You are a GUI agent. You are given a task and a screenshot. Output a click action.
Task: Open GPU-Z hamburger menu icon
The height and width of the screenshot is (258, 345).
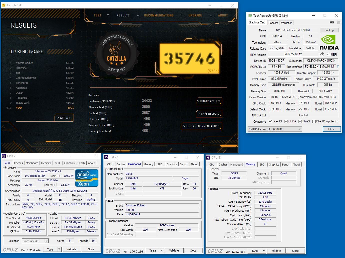[x=339, y=22]
